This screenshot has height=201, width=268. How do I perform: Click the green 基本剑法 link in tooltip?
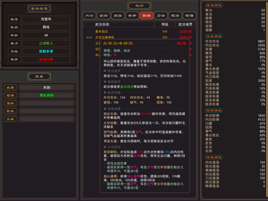[x=127, y=87]
